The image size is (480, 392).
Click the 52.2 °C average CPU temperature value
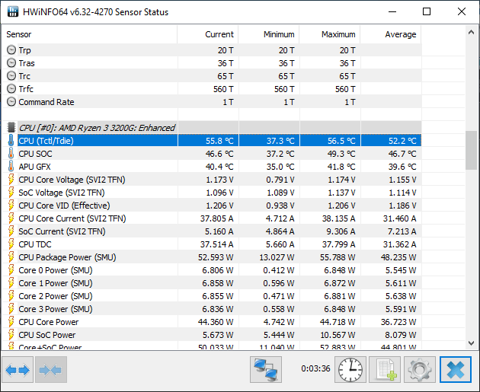click(402, 141)
